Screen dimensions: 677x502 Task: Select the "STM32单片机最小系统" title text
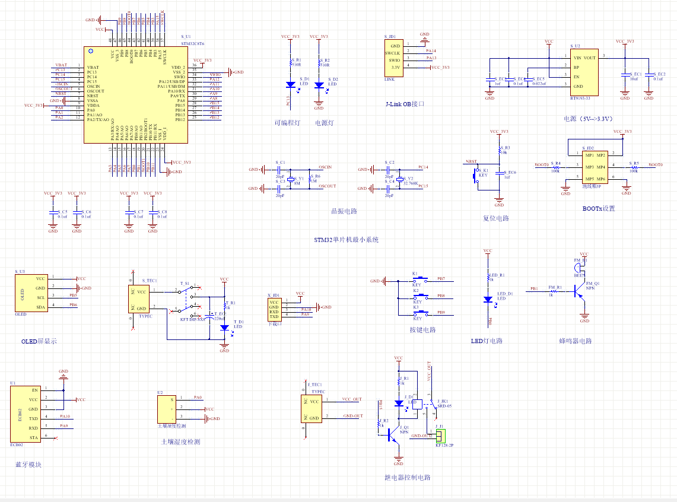point(347,240)
